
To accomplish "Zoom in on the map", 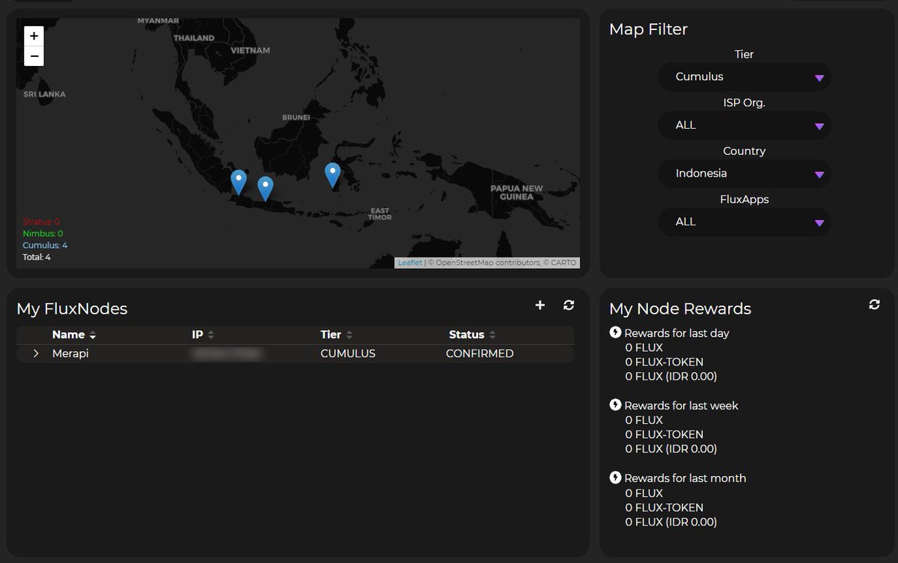I will (34, 36).
